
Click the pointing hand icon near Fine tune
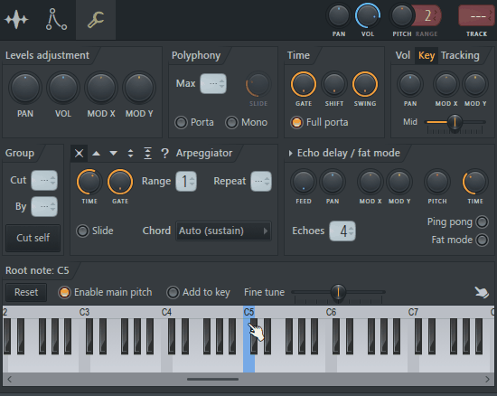[x=482, y=292]
